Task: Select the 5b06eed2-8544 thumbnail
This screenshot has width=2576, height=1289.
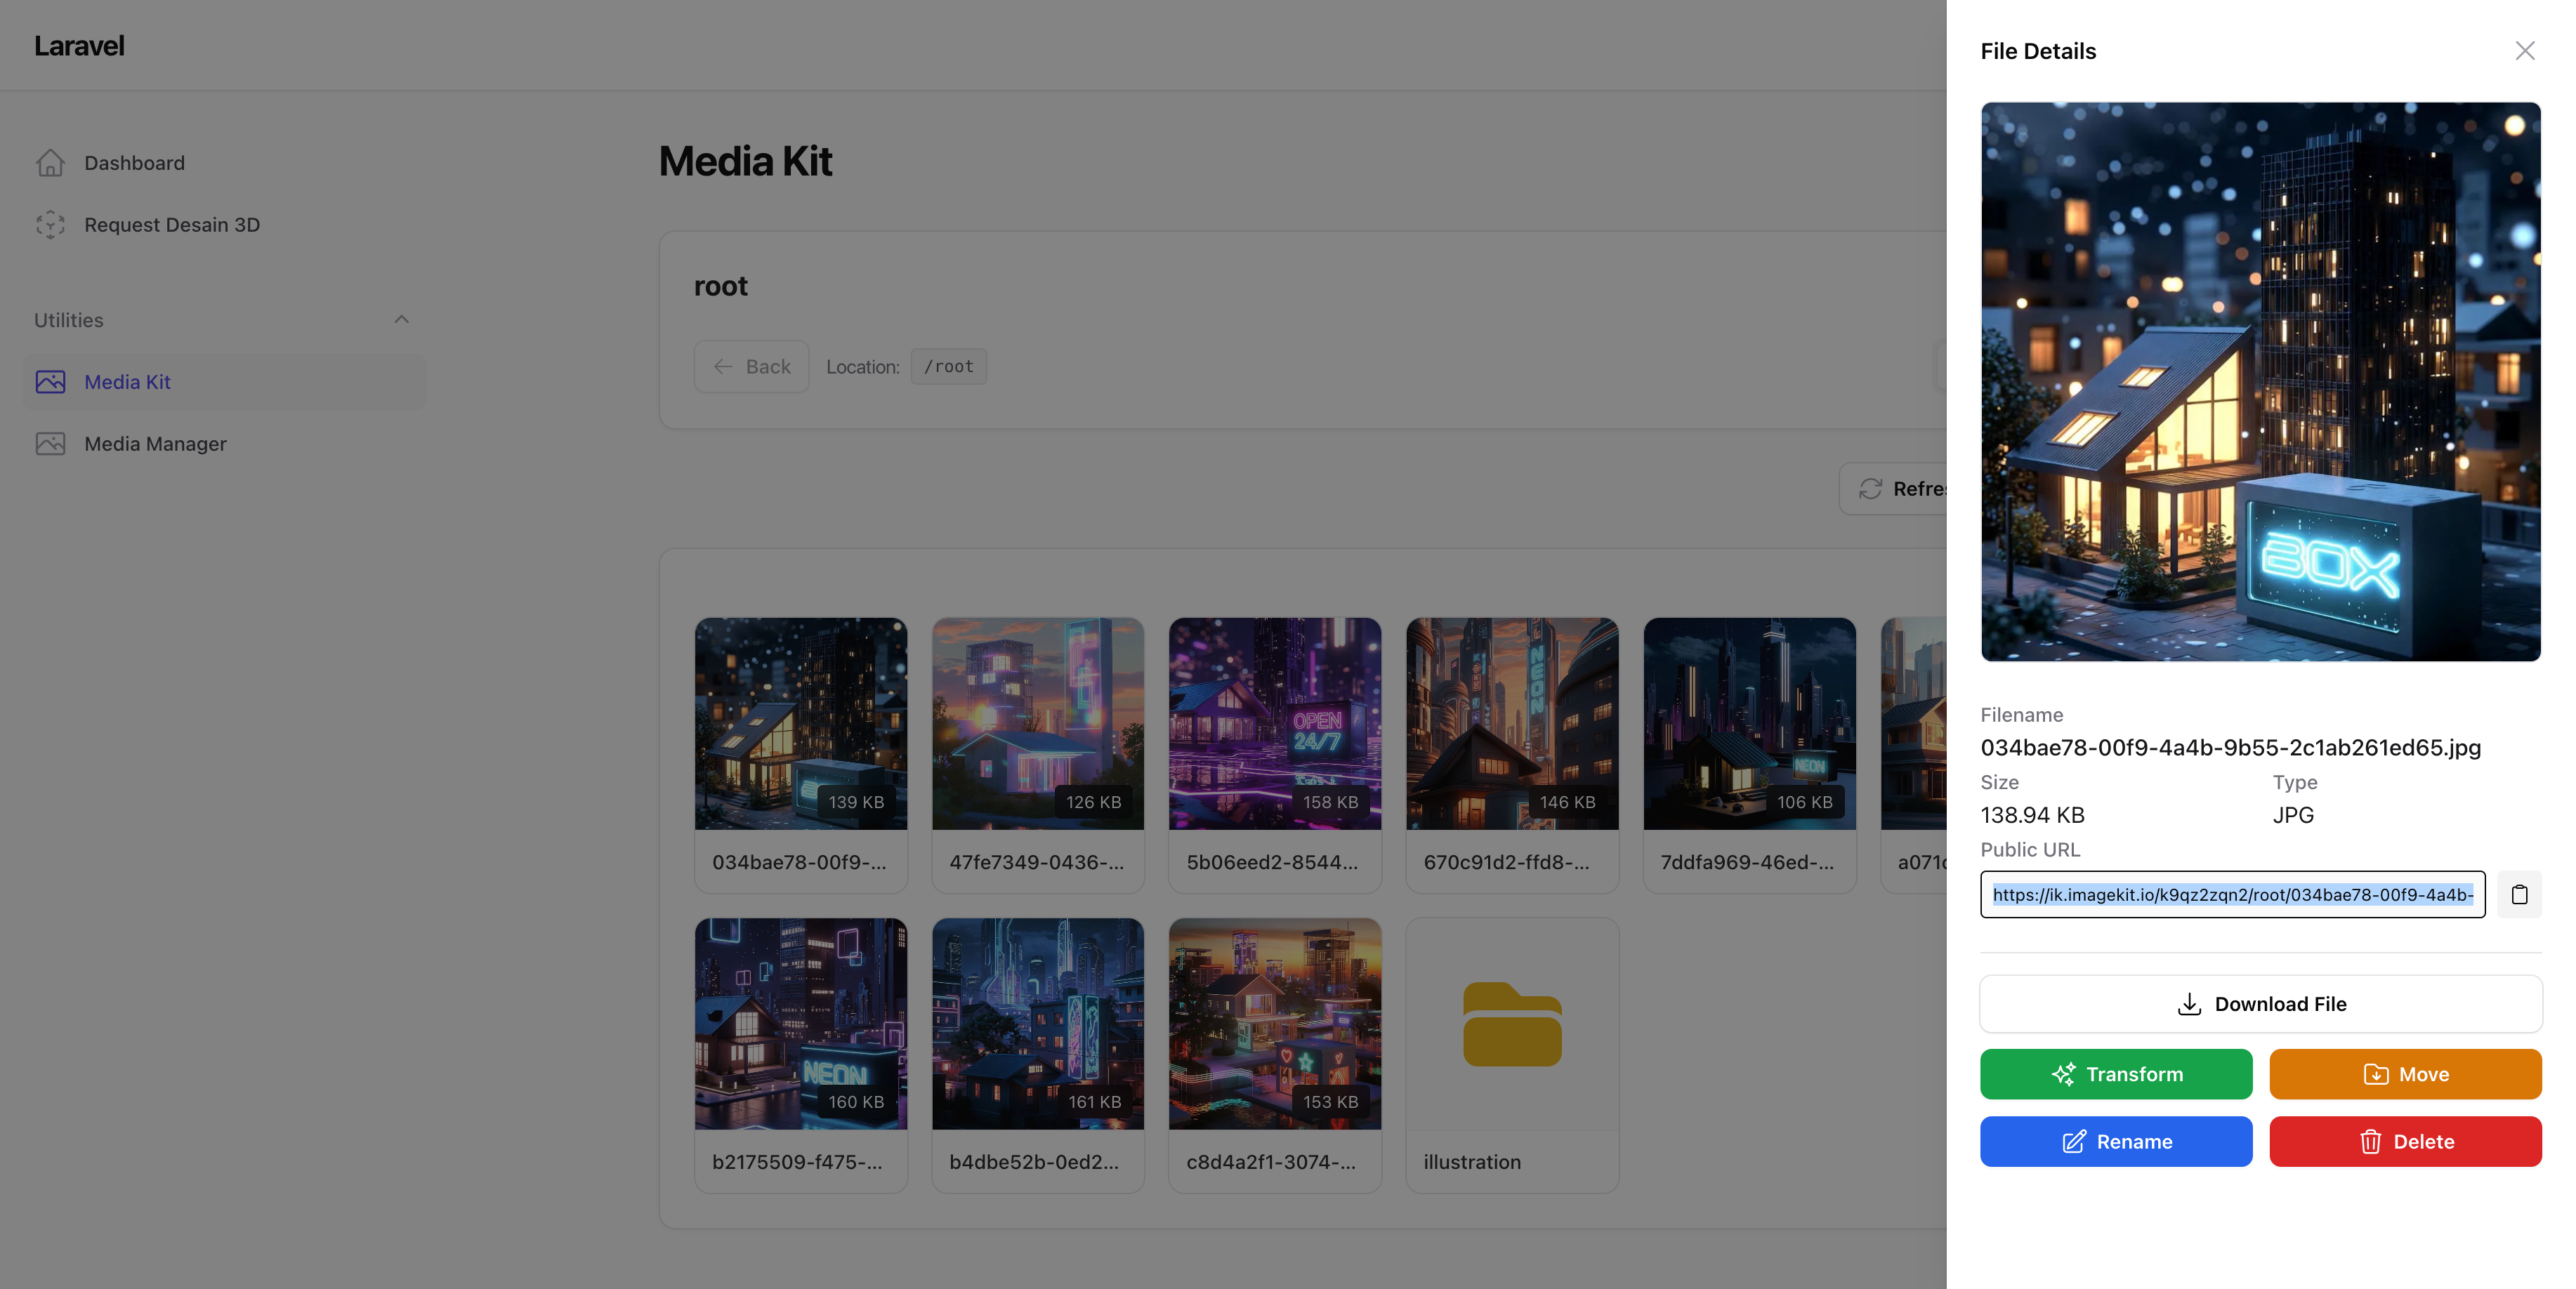Action: [x=1274, y=724]
